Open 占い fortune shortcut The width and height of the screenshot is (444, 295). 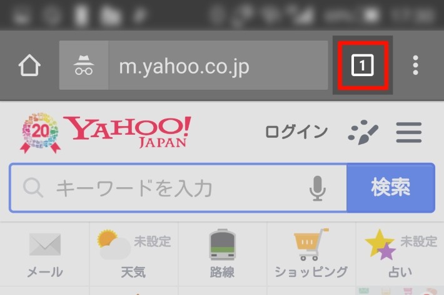click(x=400, y=254)
